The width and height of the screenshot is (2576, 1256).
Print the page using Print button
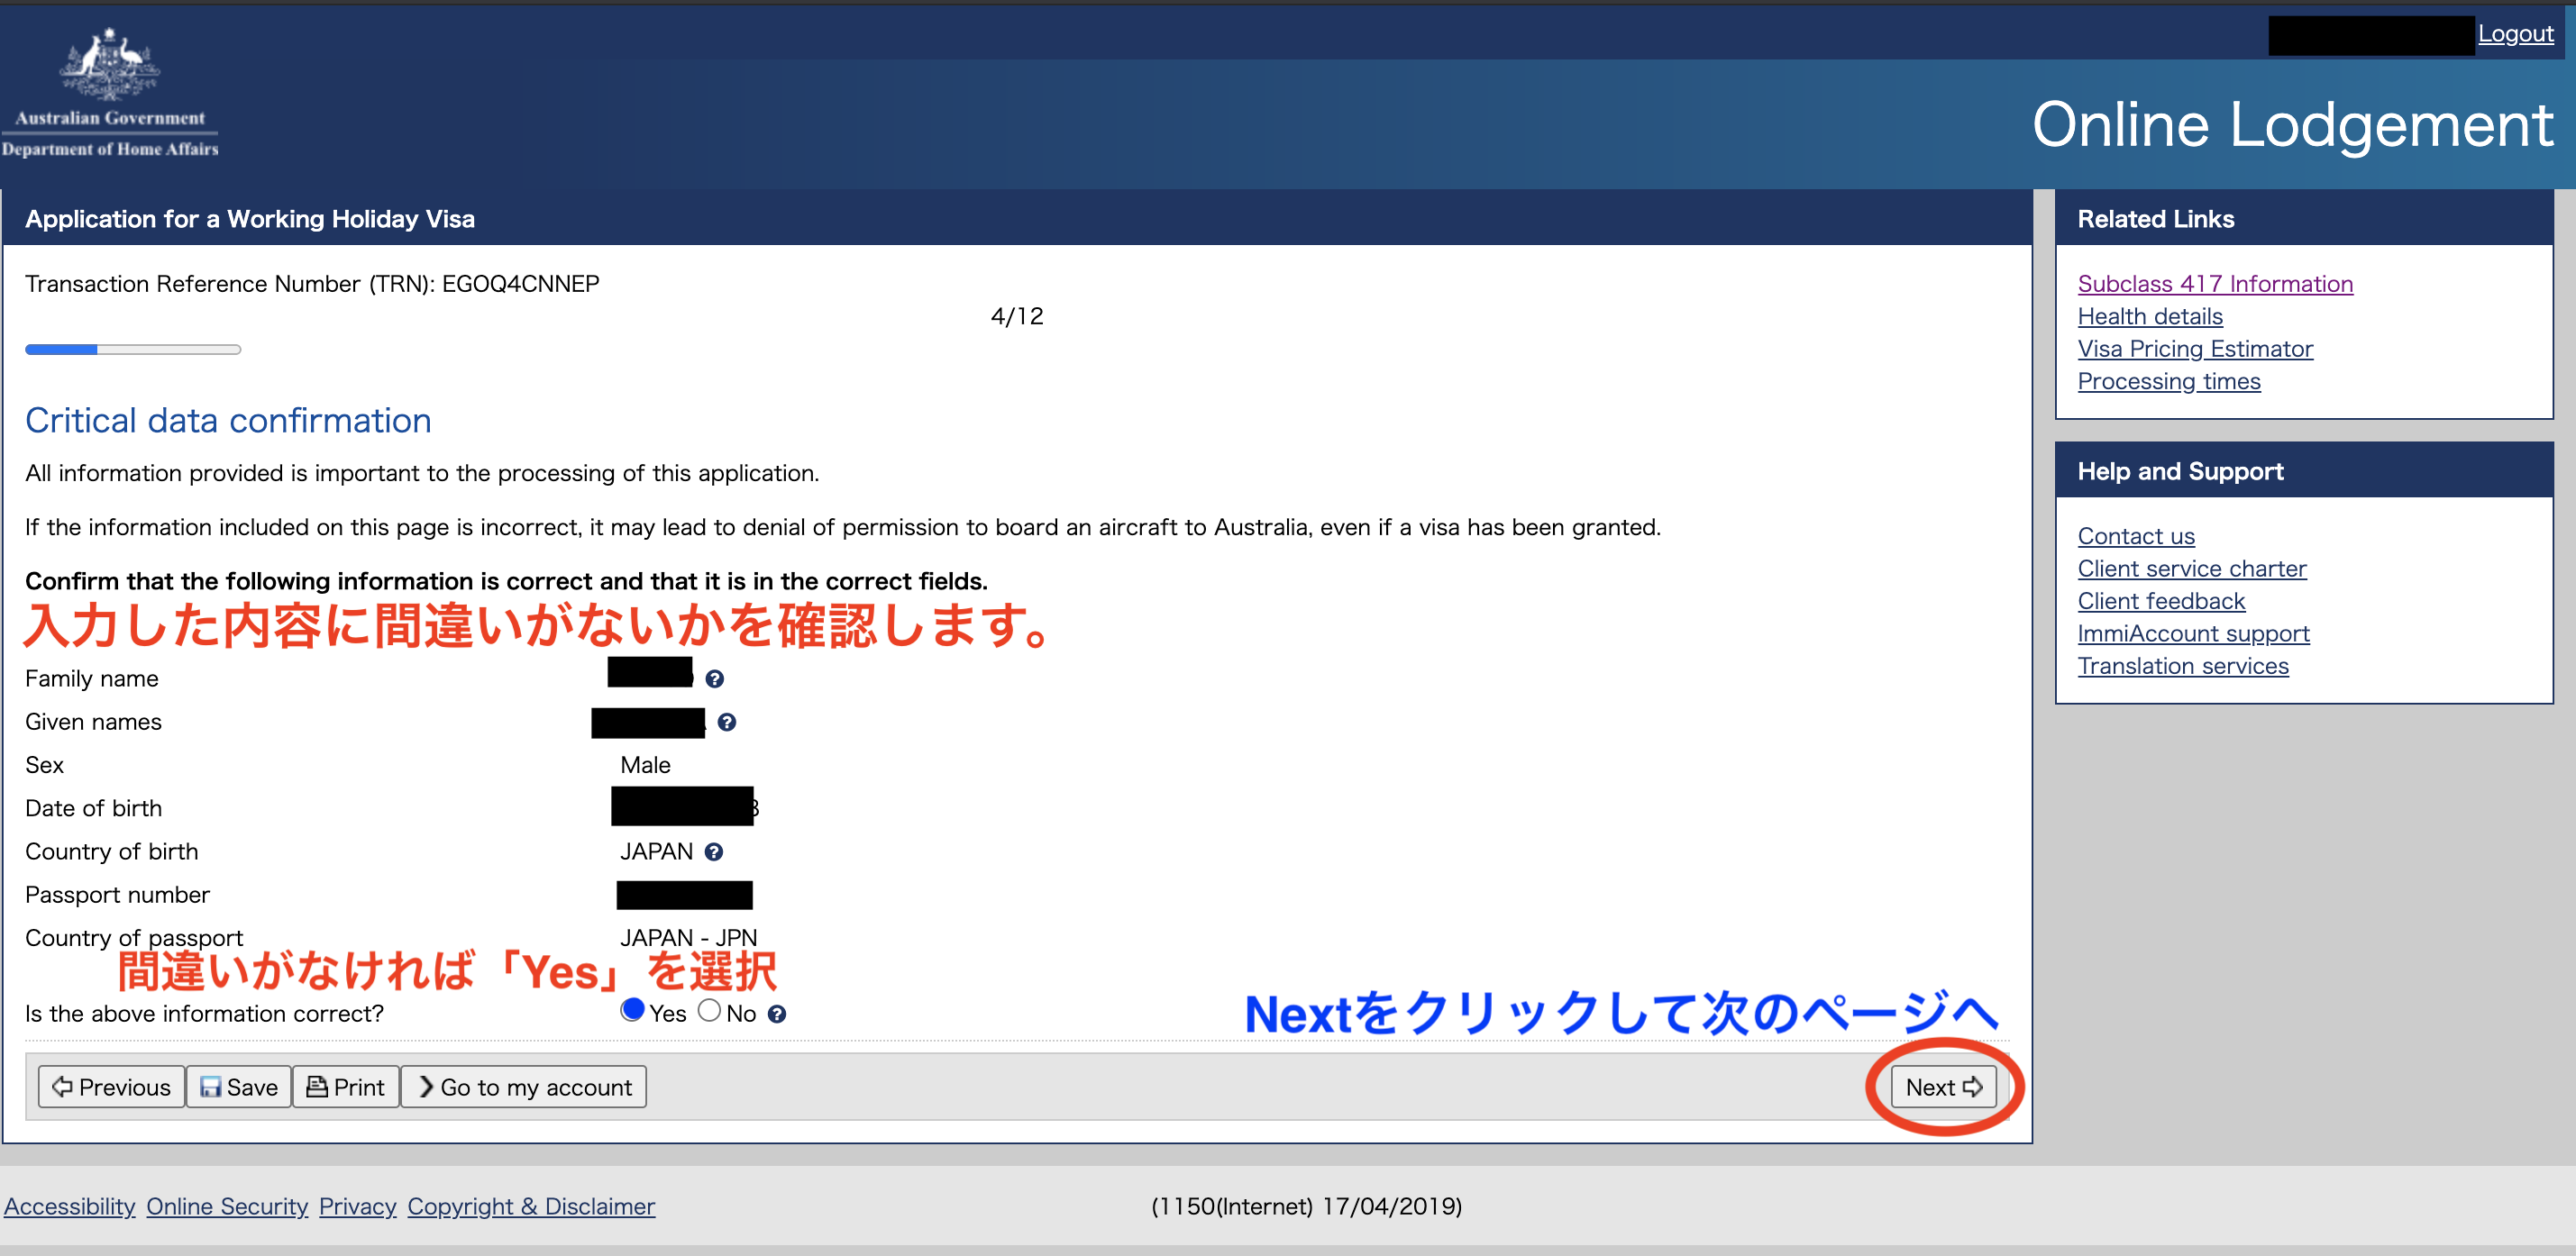tap(346, 1087)
